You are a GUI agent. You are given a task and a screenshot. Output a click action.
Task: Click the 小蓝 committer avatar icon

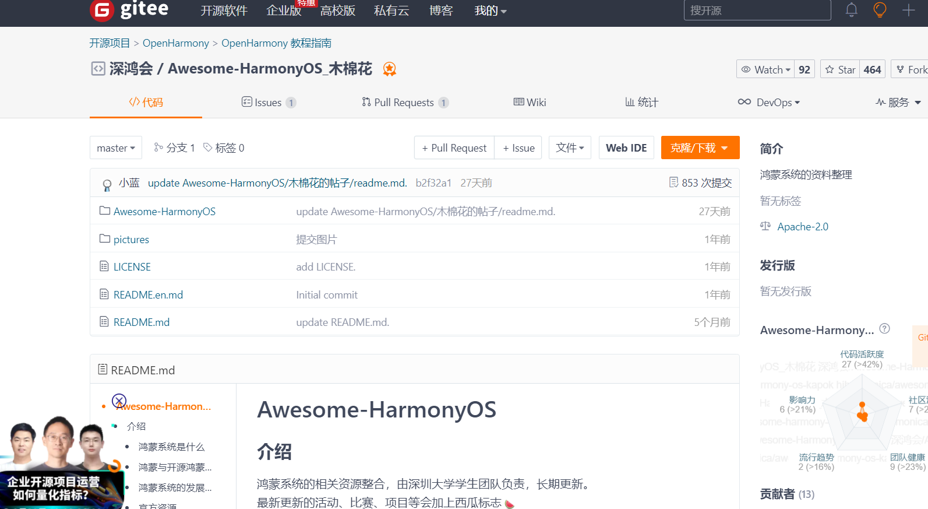[x=107, y=185]
